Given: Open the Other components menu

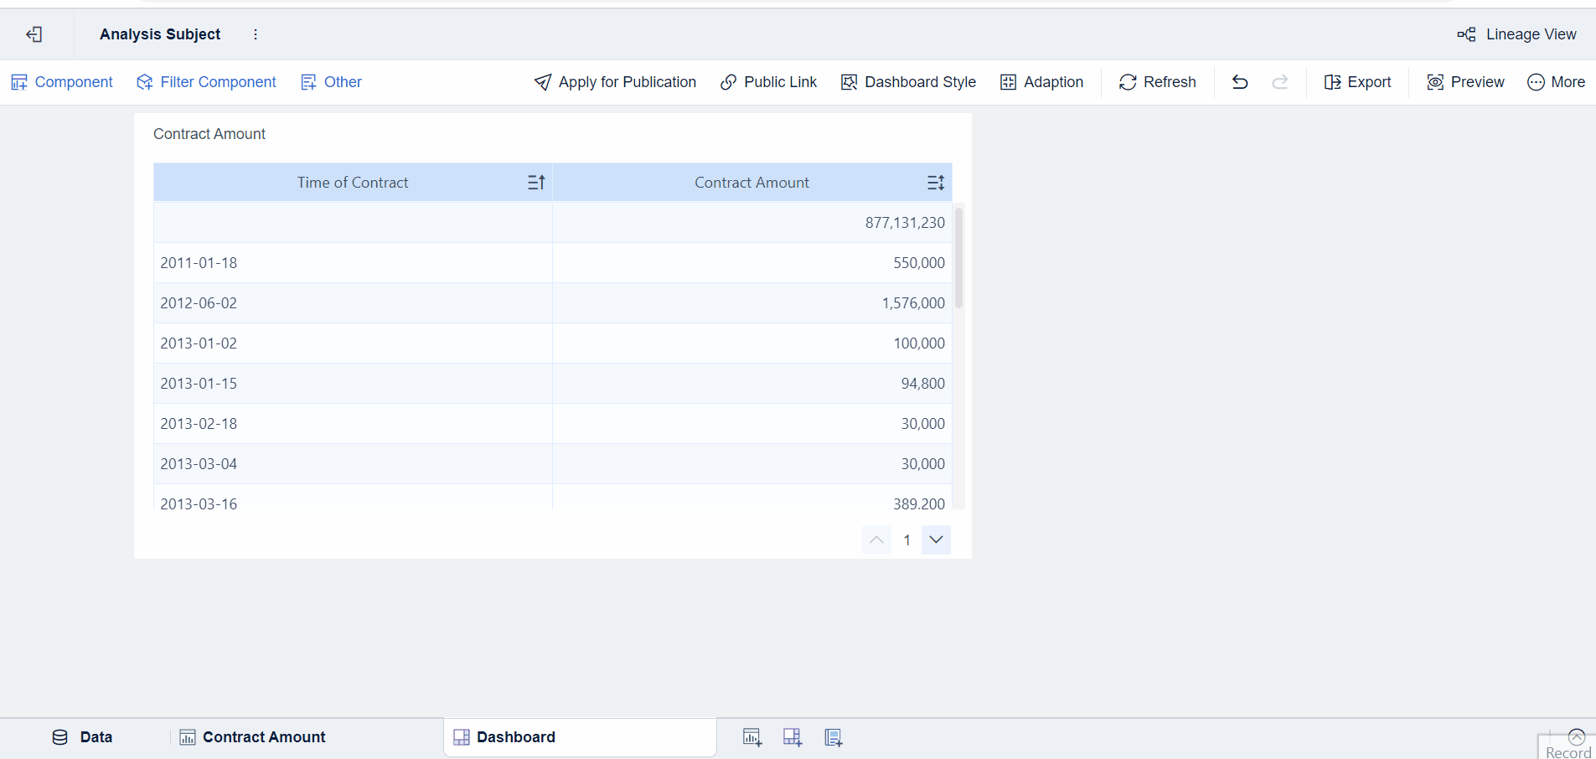Looking at the screenshot, I should (x=331, y=81).
